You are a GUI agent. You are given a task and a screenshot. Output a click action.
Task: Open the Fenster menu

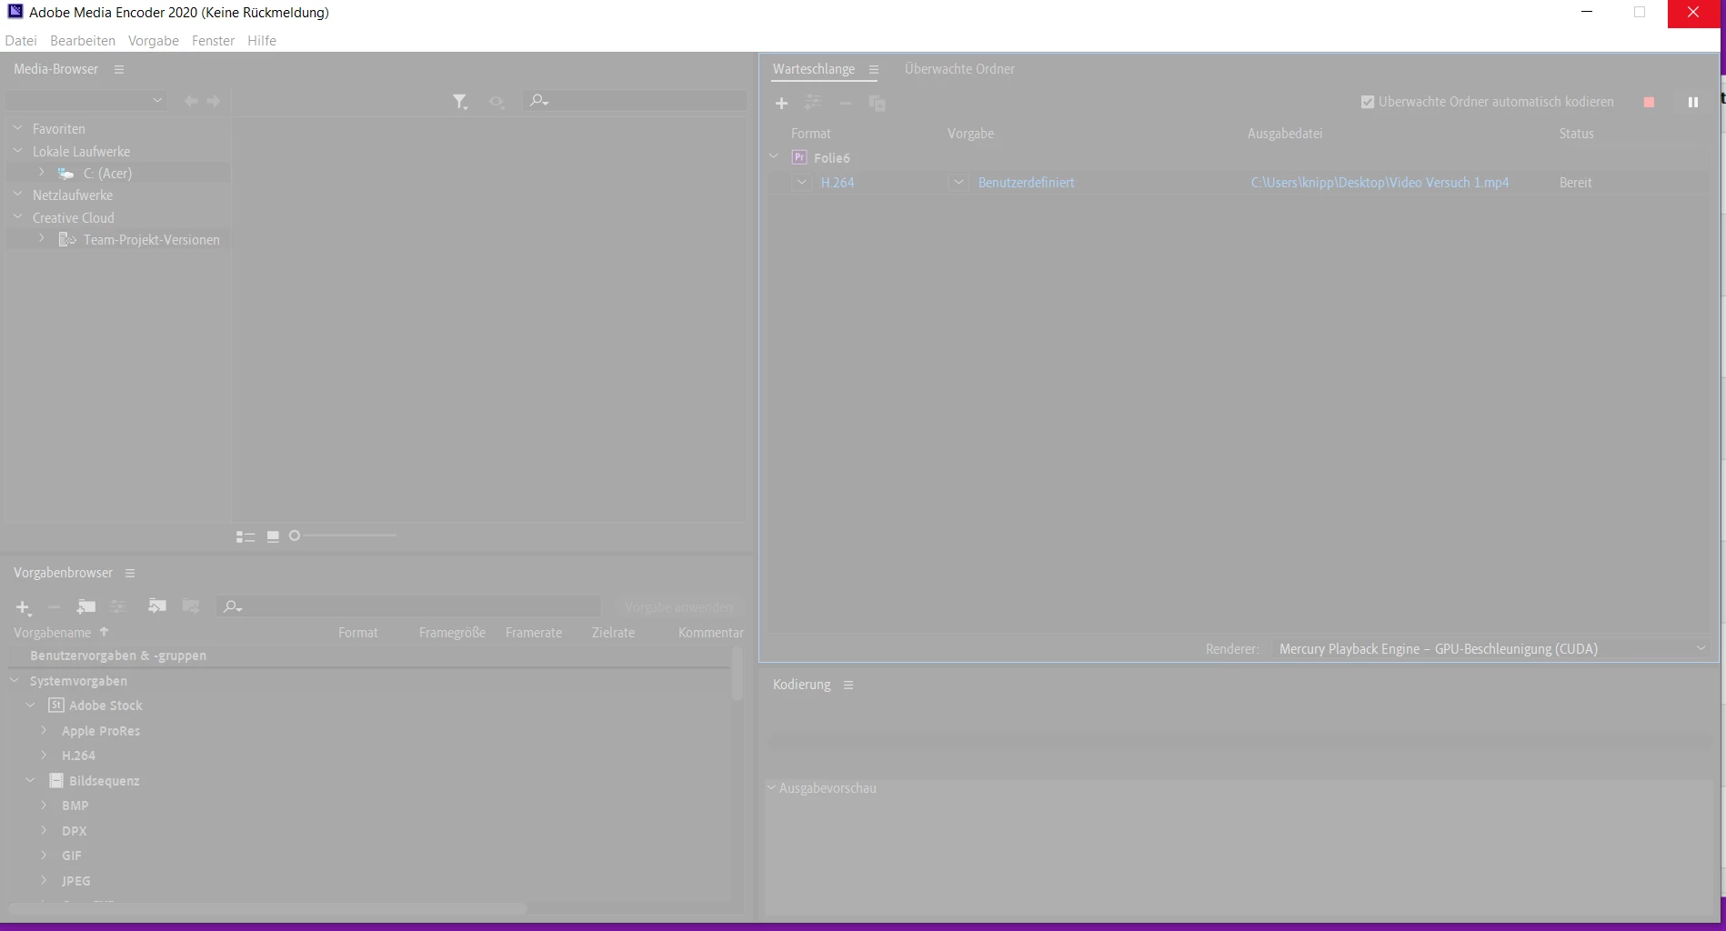[x=213, y=41]
